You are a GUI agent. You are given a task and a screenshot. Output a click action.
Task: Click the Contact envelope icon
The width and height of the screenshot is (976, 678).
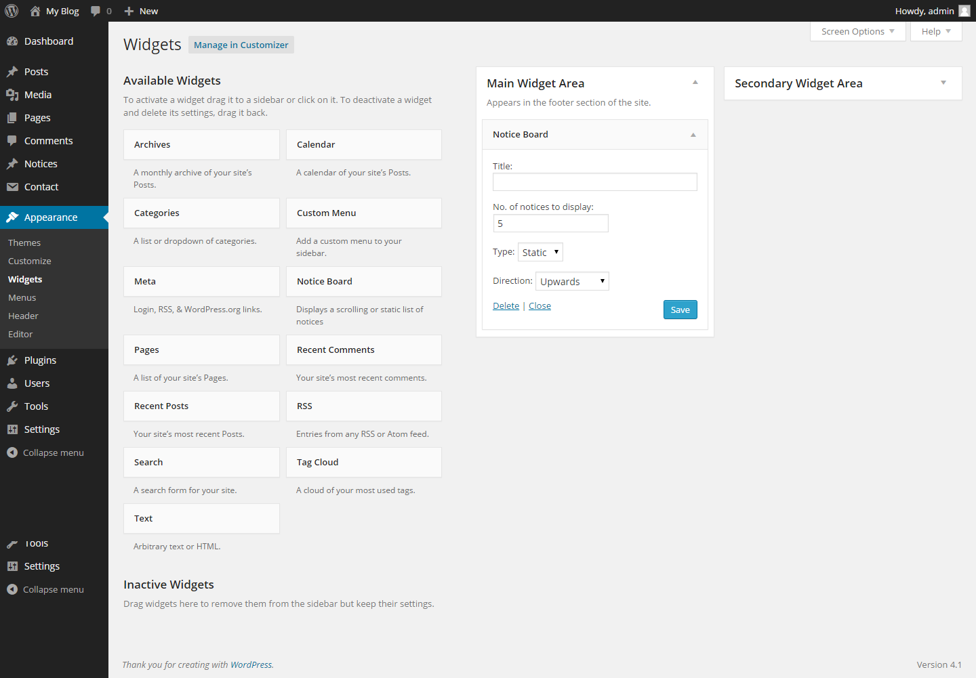pyautogui.click(x=12, y=187)
